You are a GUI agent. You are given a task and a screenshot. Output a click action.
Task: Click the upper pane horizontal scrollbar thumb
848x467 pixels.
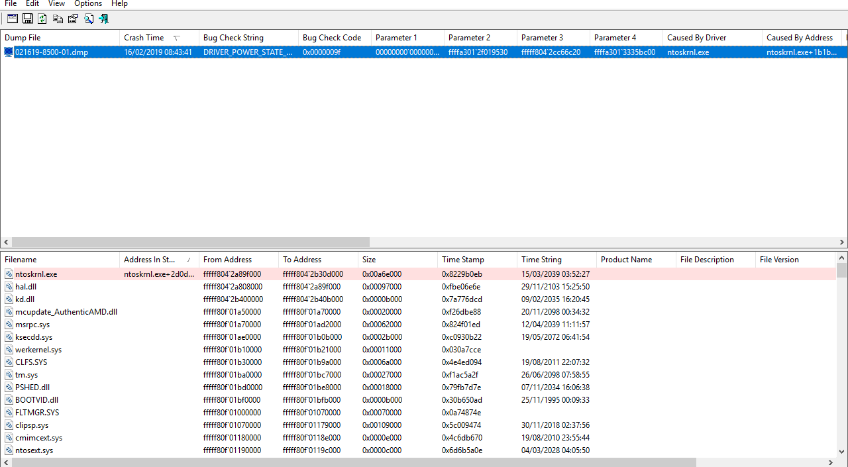[190, 242]
